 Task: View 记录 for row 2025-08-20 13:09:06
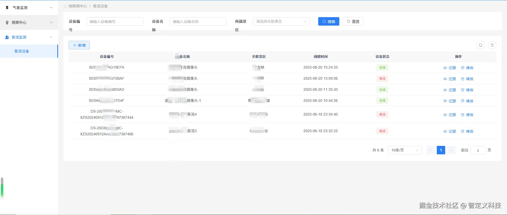point(450,79)
